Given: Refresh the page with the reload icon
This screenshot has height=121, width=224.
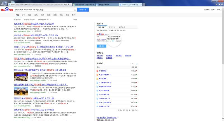Looking at the screenshot, I should pyautogui.click(x=71, y=4).
